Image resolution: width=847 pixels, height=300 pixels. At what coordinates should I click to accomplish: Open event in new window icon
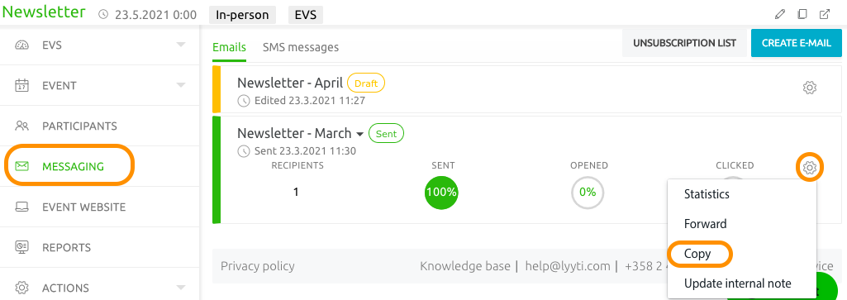tap(825, 14)
